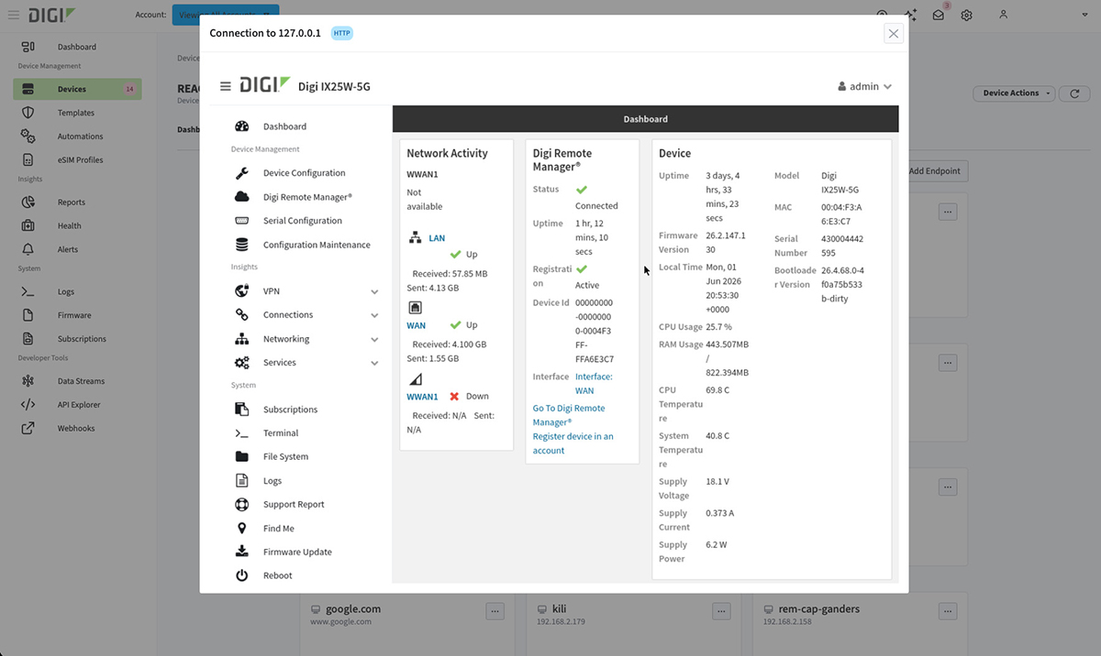Click the Firmware Version value 26.2.147.130
Screen dimensions: 1101x656
click(x=726, y=242)
